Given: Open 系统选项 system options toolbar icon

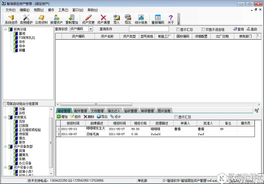Looking at the screenshot, I should click(x=11, y=19).
